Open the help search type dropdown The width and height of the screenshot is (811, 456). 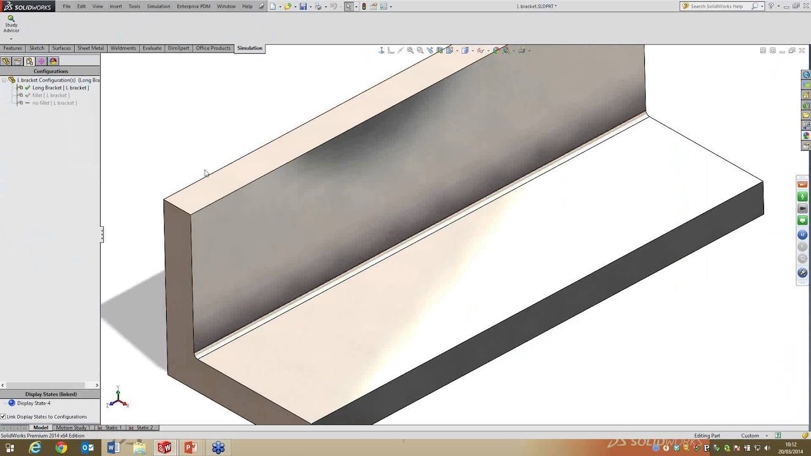(x=762, y=6)
